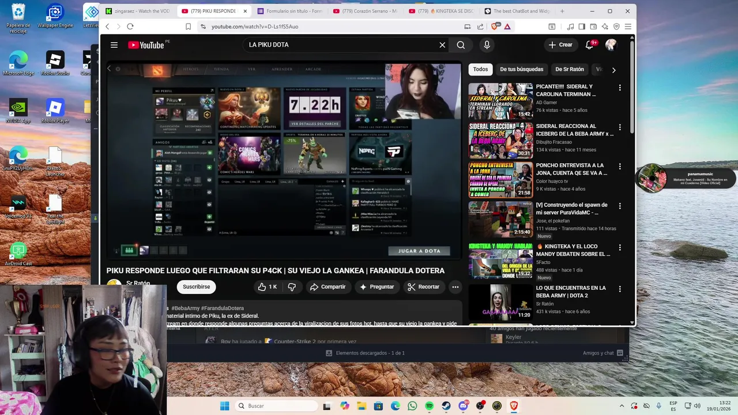Clear the YouTube search box text
Viewport: 738px width, 415px height.
442,45
